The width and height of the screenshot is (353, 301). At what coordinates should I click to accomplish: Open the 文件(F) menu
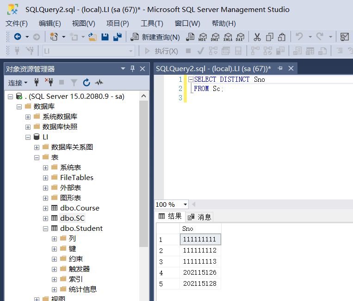[x=17, y=24]
